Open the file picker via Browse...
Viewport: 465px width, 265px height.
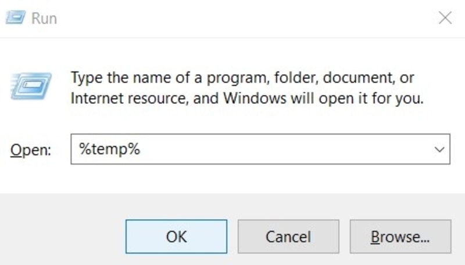pyautogui.click(x=400, y=237)
